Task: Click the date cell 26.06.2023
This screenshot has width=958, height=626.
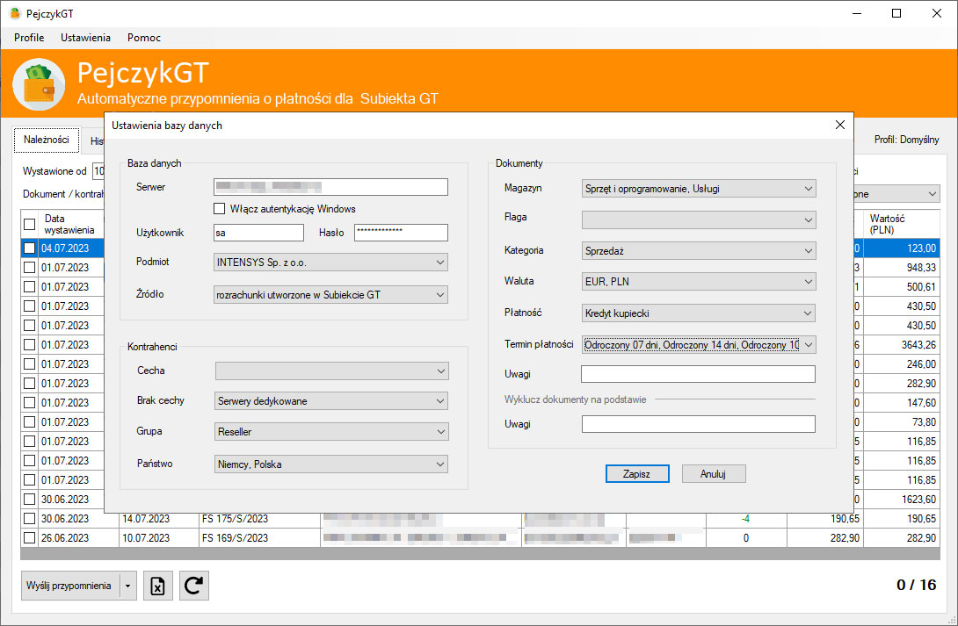Action: pos(65,538)
